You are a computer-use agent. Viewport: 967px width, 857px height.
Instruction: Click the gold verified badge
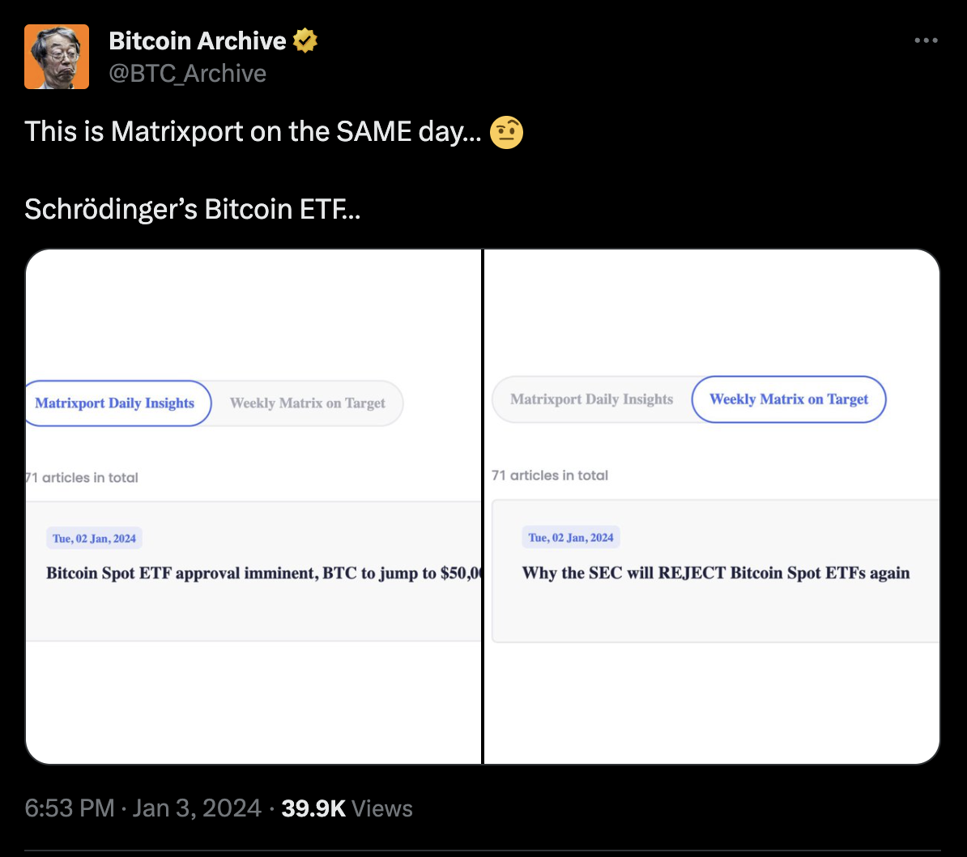click(305, 41)
